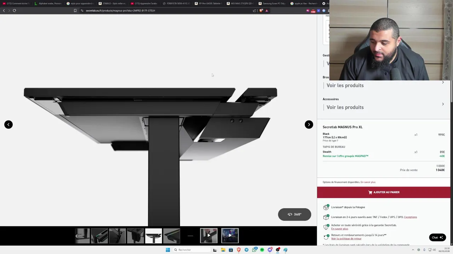The image size is (453, 254).
Task: Show hidden system tray icons chevron
Action: pyautogui.click(x=413, y=250)
